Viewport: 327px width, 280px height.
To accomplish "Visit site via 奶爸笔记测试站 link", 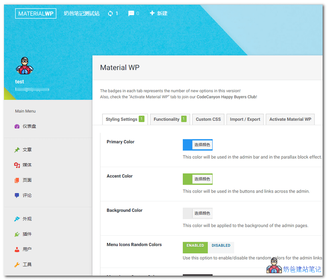I will tap(82, 13).
